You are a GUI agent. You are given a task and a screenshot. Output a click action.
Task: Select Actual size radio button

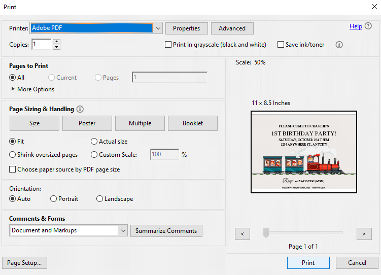coord(94,142)
